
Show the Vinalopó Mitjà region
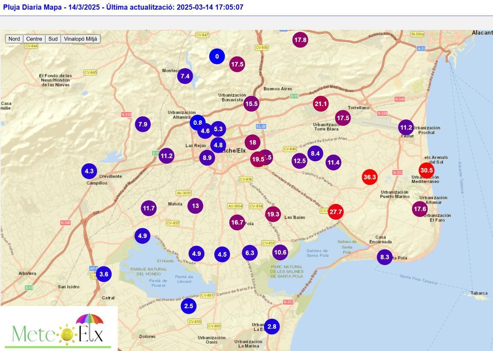click(x=81, y=39)
